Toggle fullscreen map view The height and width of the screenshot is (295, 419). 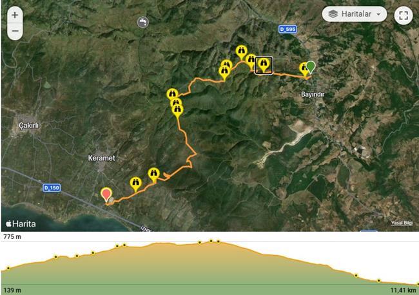(404, 15)
